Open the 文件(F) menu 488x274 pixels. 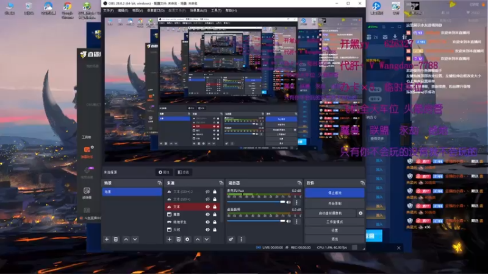[109, 10]
